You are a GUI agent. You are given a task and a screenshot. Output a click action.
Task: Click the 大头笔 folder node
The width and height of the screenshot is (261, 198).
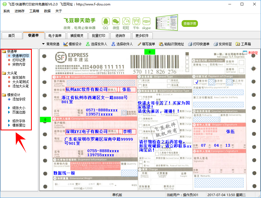10,73
